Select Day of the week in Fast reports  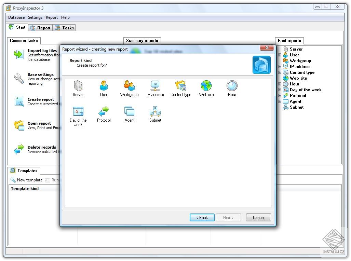tap(306, 90)
